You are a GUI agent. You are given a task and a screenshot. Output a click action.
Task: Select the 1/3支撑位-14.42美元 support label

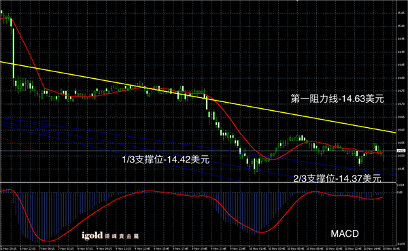(166, 159)
